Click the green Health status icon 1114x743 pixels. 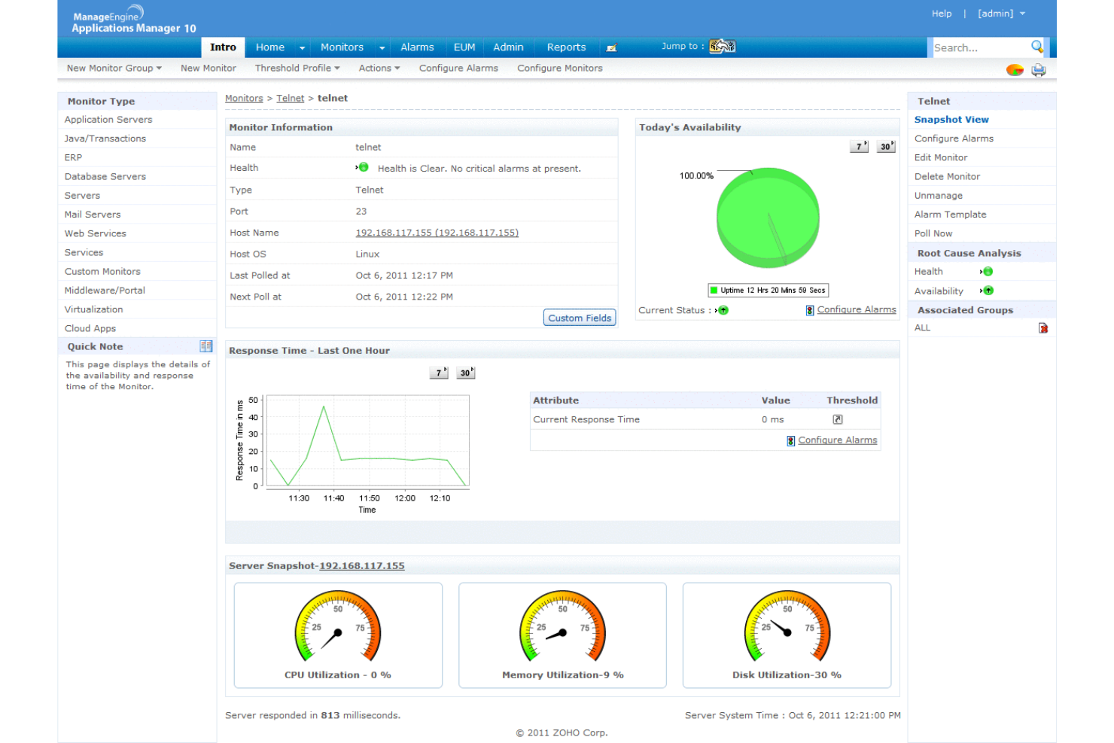click(987, 271)
